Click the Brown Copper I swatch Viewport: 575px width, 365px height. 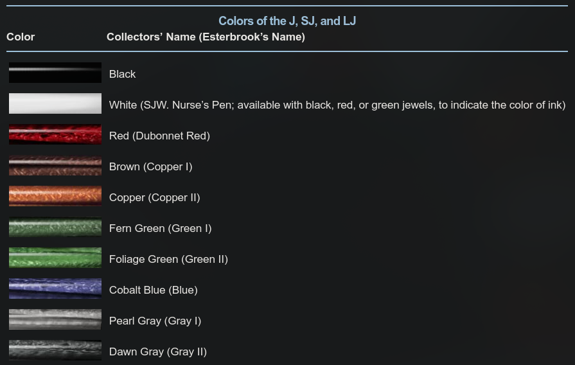(55, 165)
